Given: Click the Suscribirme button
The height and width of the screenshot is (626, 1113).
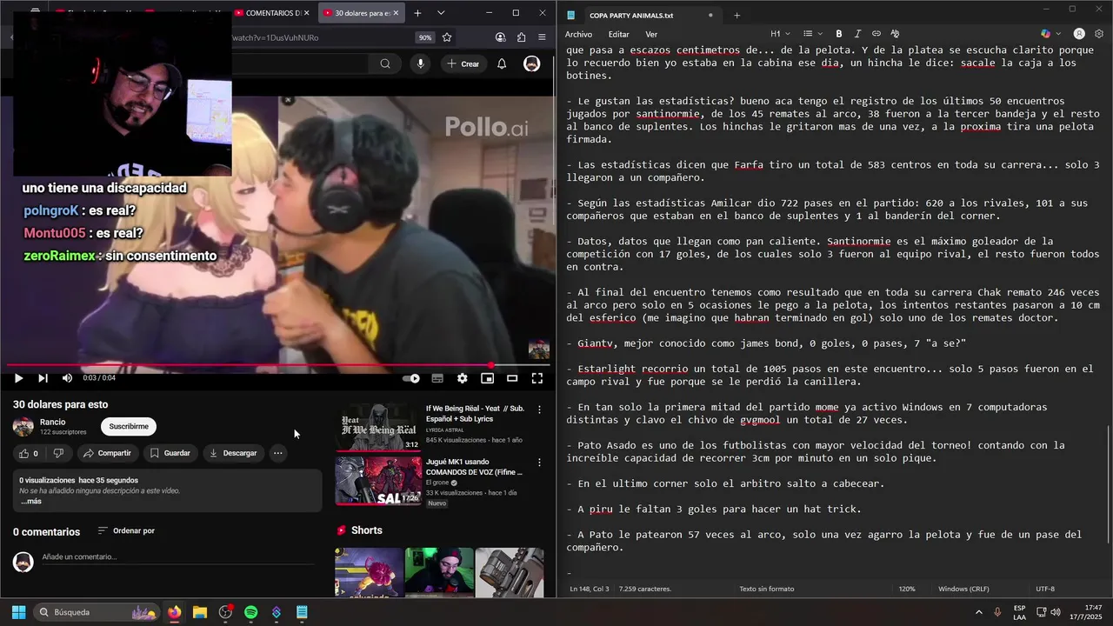Looking at the screenshot, I should point(129,426).
